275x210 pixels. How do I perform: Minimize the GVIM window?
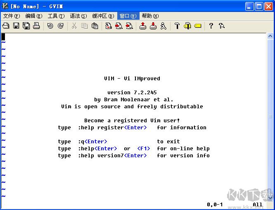[x=249, y=7]
